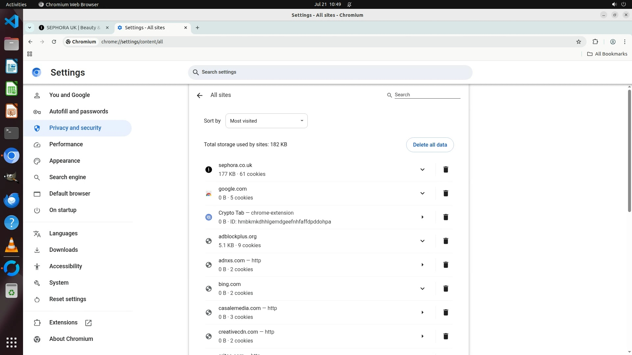Open Extensions puzzle icon in toolbar
Screen dimensions: 632x355
[x=595, y=42]
